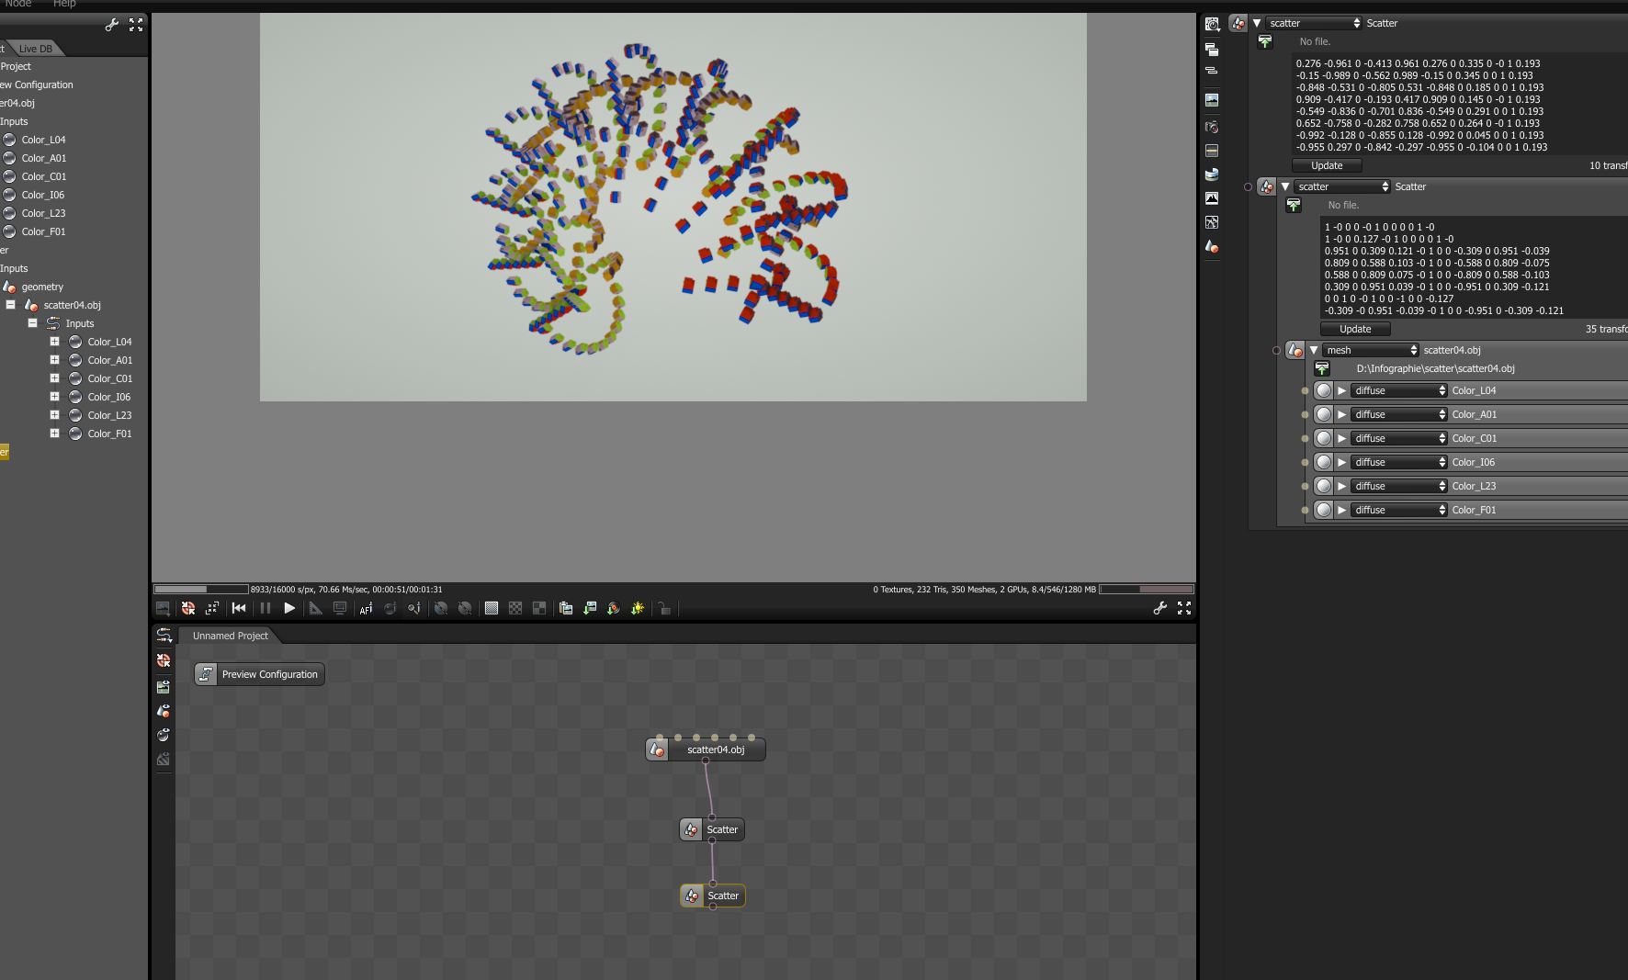Viewport: 1628px width, 980px height.
Task: Click the GPU memory usage bar
Action: point(1146,590)
